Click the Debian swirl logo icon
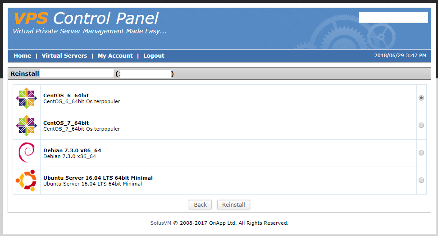 pos(26,153)
